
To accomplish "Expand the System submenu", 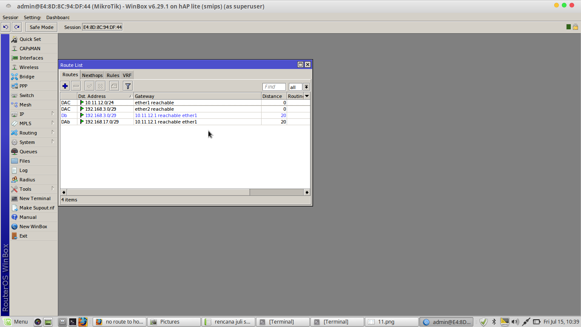I will tap(33, 142).
